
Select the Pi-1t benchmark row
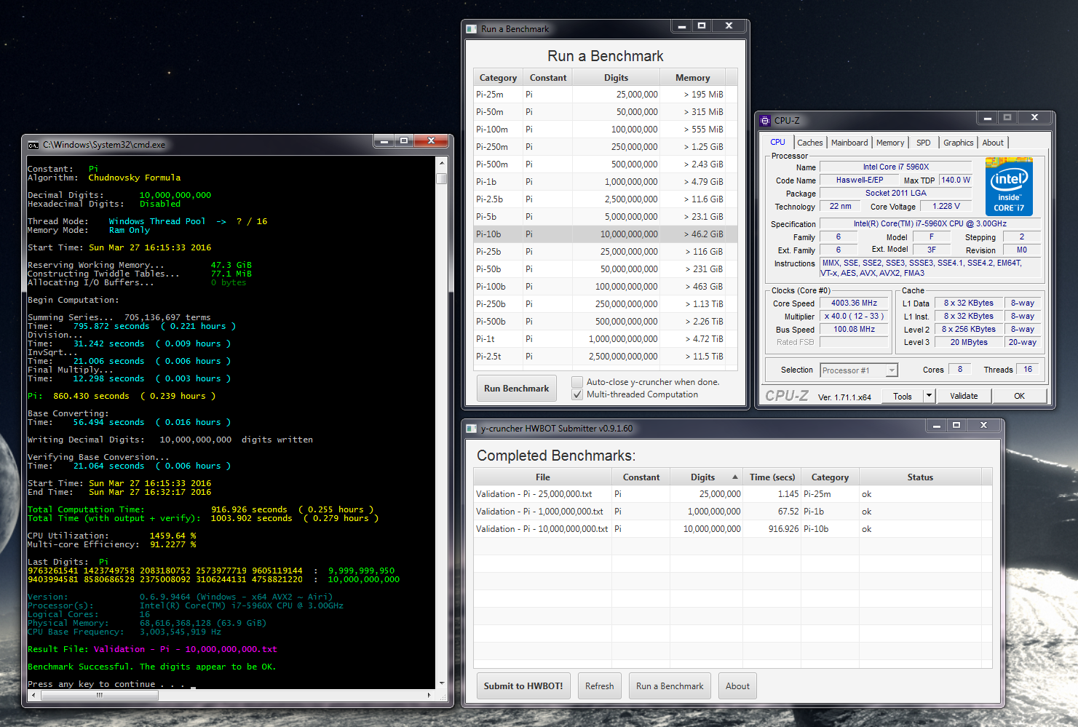(x=605, y=339)
